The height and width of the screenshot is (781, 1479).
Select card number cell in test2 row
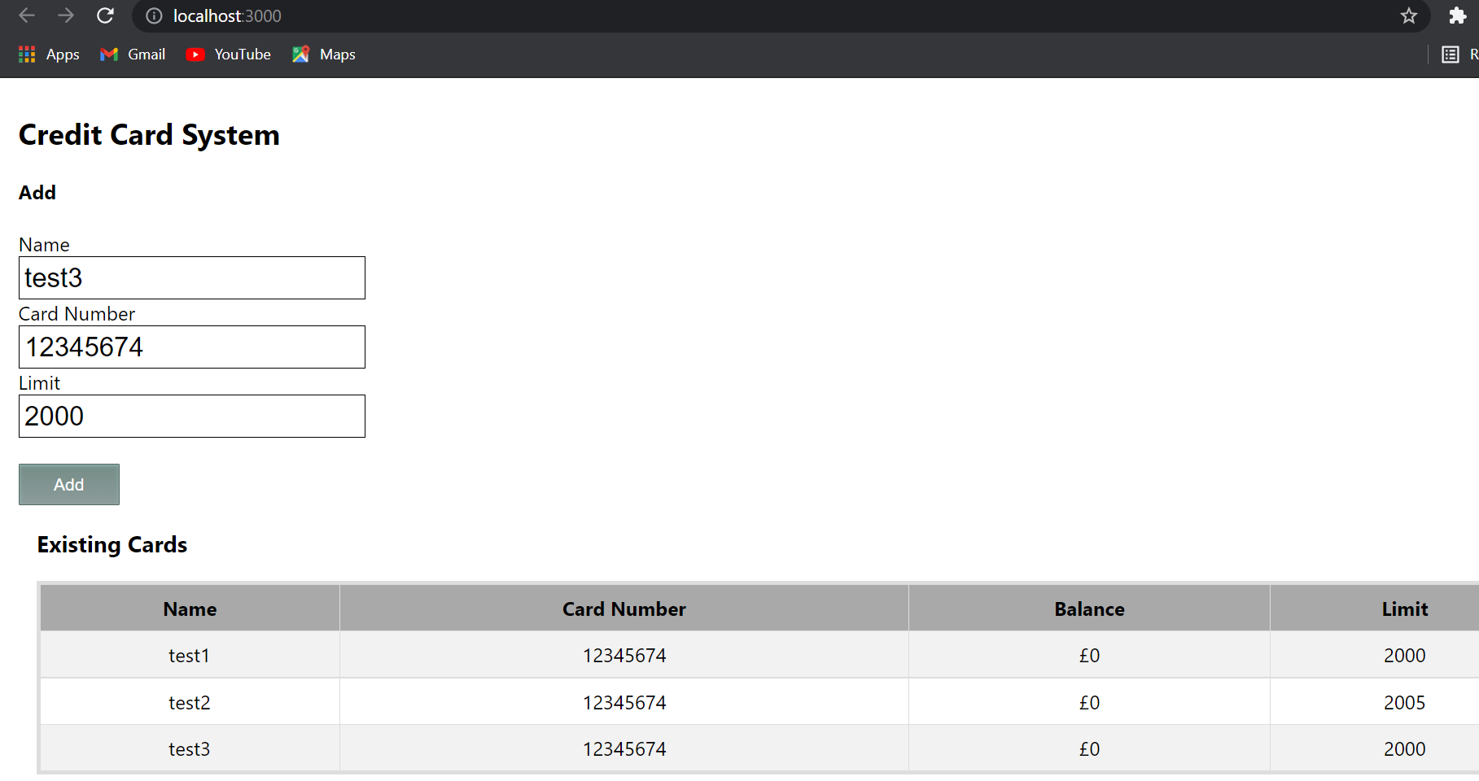pyautogui.click(x=624, y=702)
